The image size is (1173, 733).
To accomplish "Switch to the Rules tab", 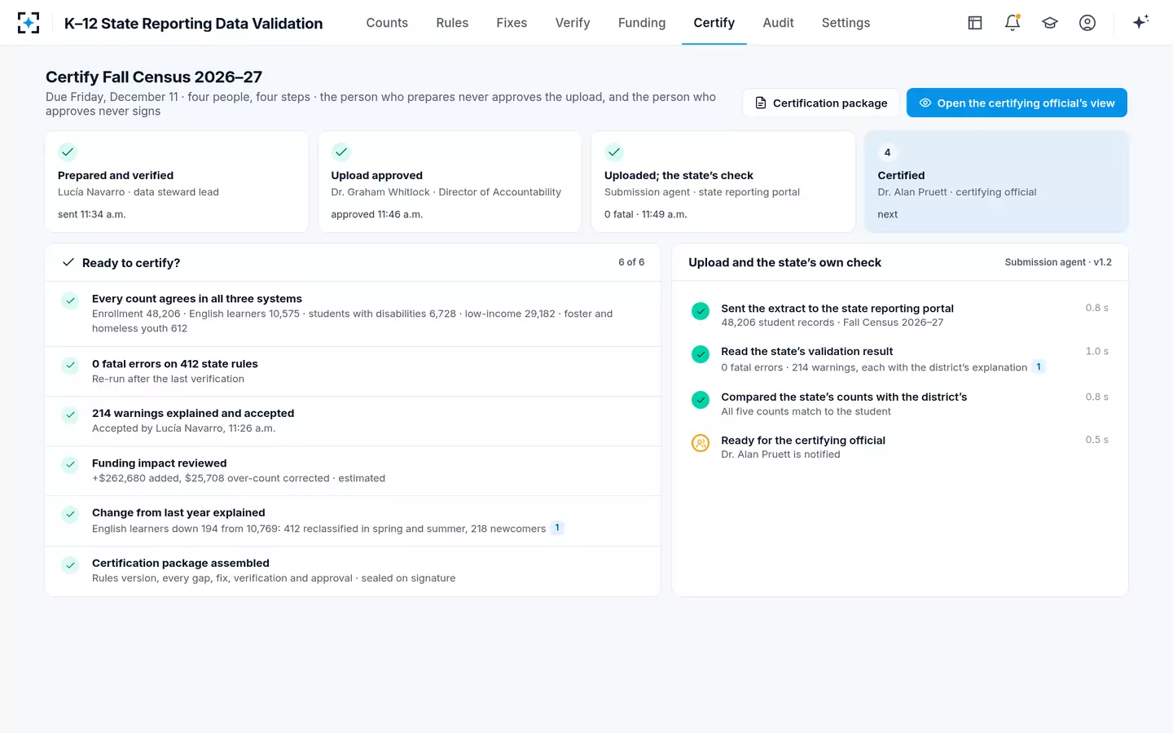I will [452, 23].
